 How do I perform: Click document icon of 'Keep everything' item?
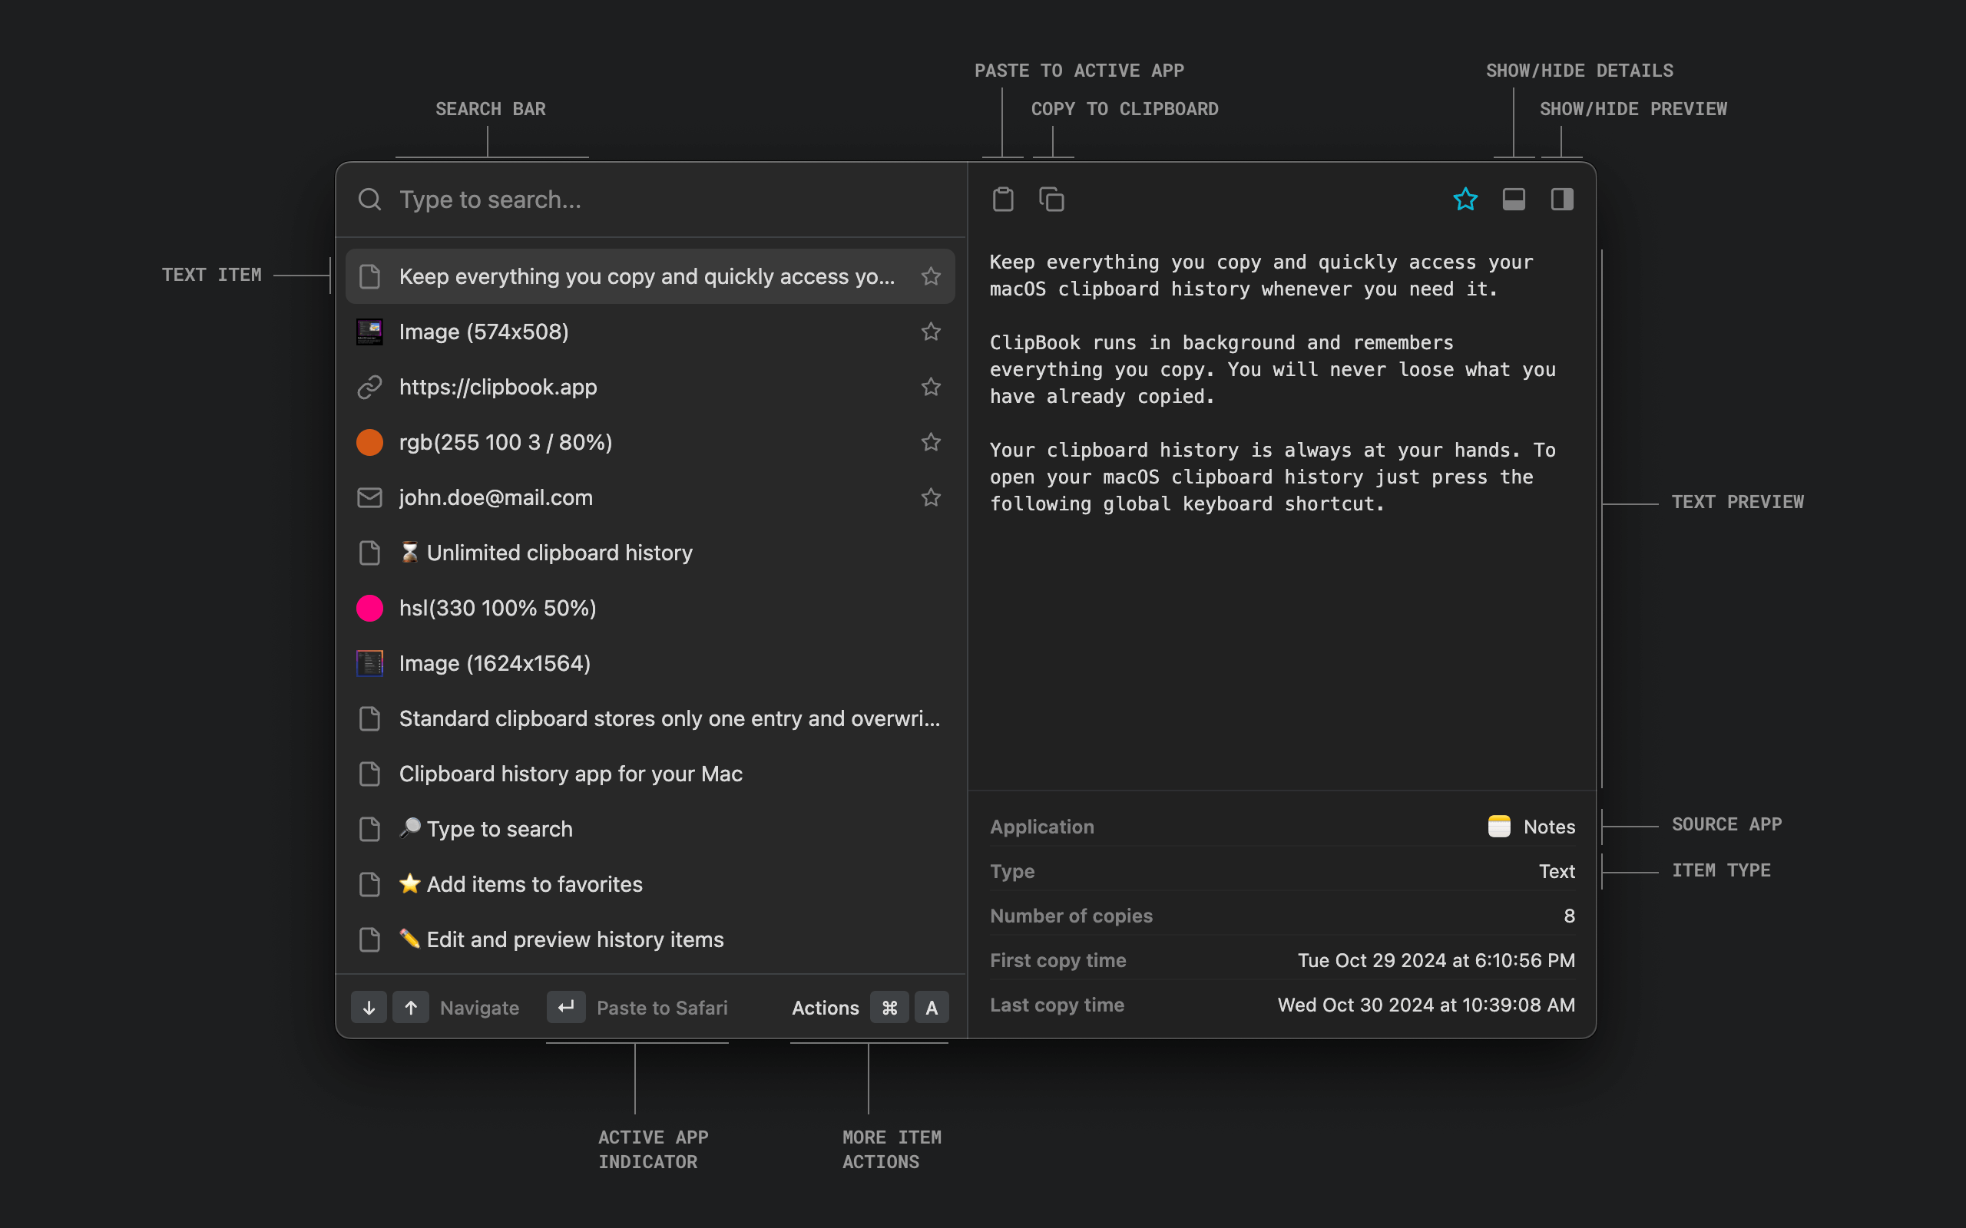(x=369, y=276)
